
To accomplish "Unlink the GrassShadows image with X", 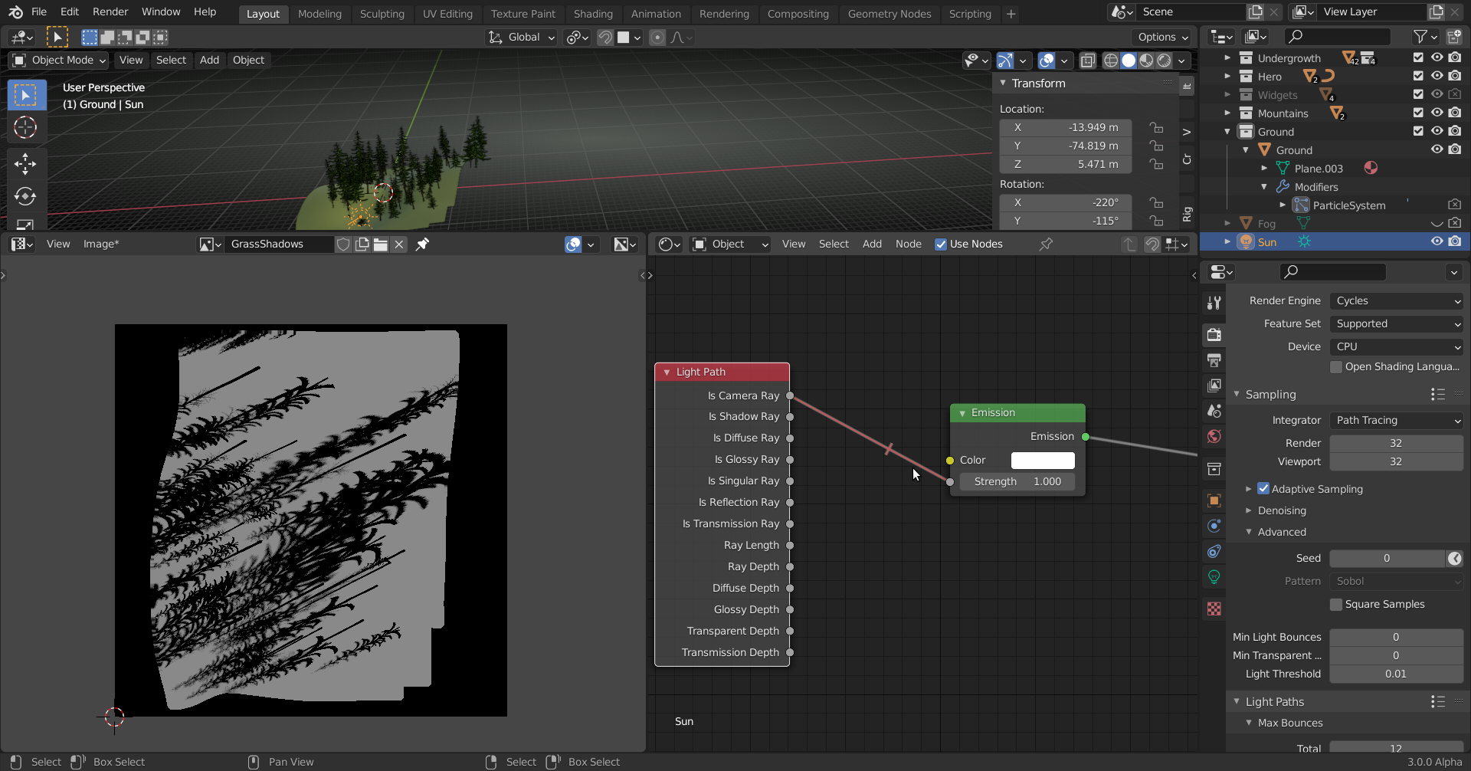I will click(x=399, y=244).
